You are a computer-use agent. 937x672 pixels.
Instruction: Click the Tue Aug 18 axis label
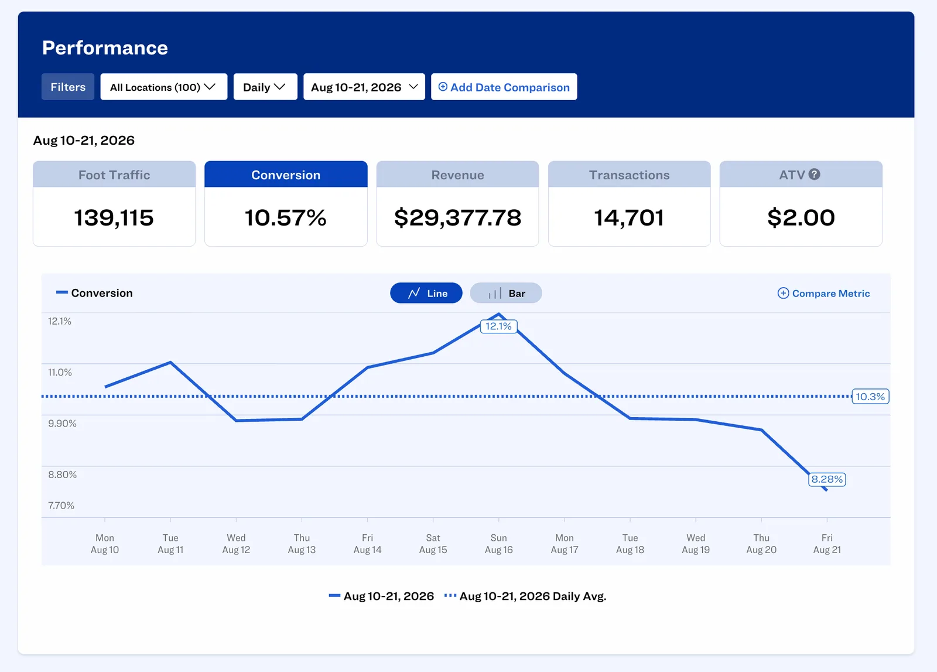coord(630,544)
